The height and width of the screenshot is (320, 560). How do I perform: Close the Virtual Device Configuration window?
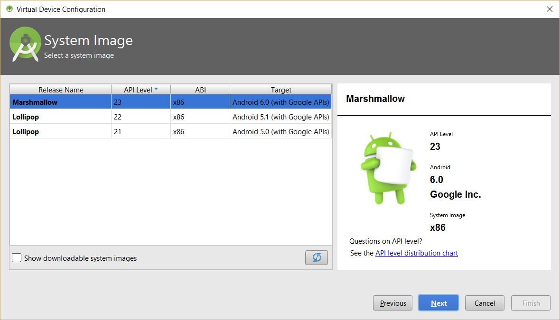(549, 9)
